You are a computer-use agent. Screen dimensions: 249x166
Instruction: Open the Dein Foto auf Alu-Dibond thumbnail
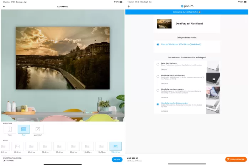pyautogui.click(x=164, y=24)
